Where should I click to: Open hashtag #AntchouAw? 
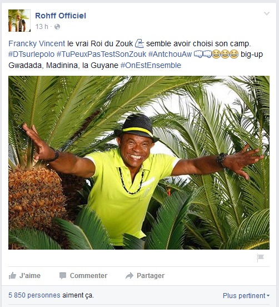(170, 54)
